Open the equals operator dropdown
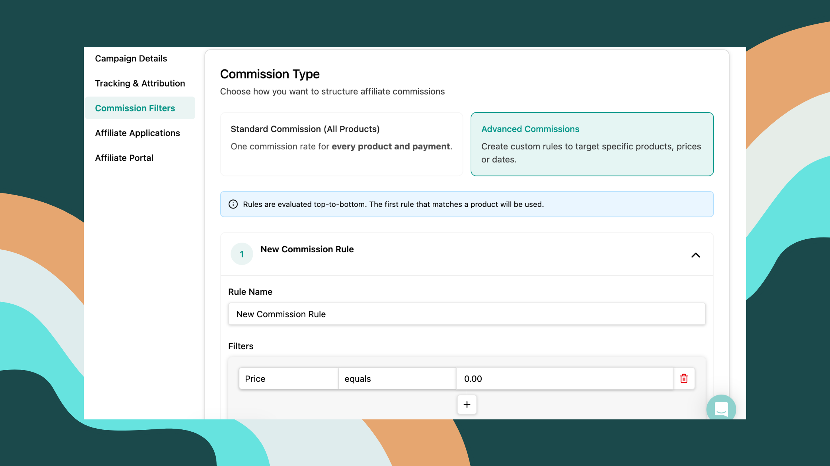 point(396,378)
